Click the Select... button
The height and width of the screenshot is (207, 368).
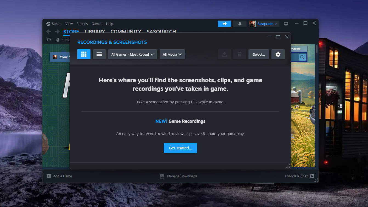click(x=259, y=54)
